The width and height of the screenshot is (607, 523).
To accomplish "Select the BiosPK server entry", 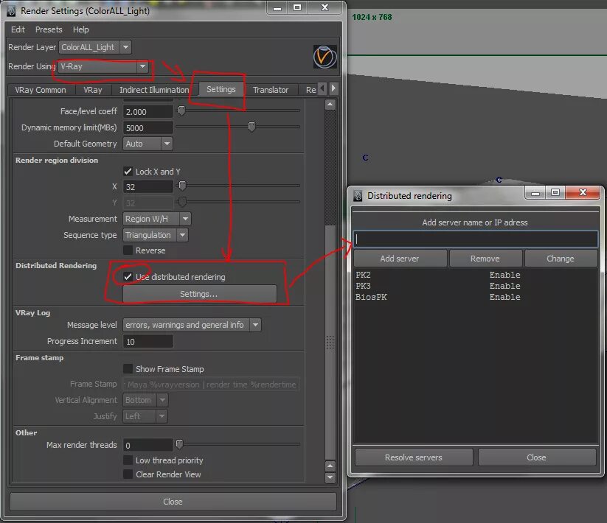I will click(x=476, y=297).
